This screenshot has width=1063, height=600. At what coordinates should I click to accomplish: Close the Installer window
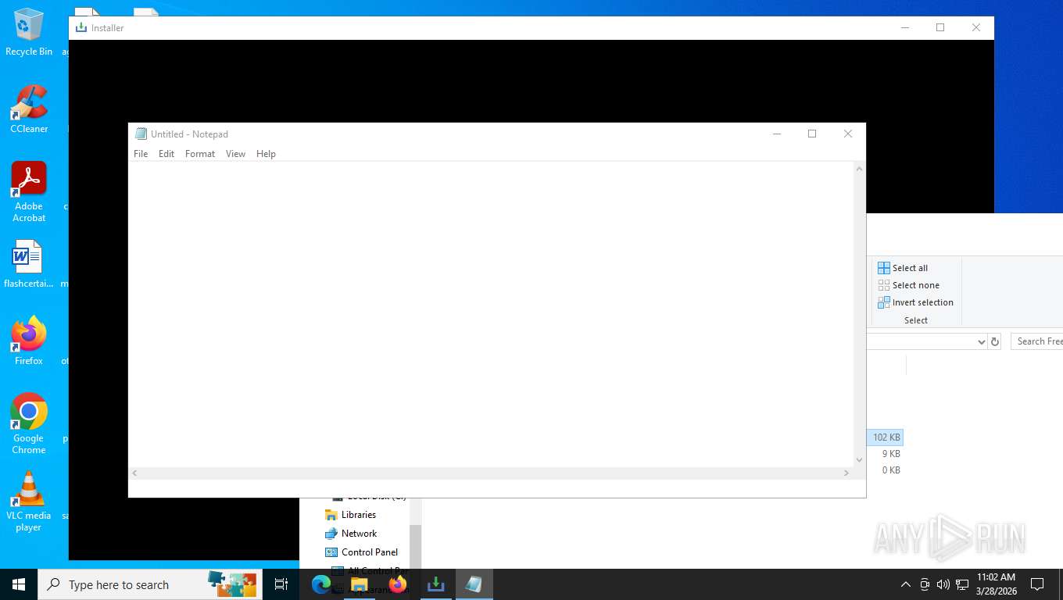coord(975,27)
